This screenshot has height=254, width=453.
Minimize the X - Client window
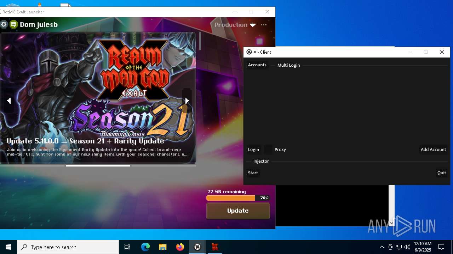pos(410,52)
